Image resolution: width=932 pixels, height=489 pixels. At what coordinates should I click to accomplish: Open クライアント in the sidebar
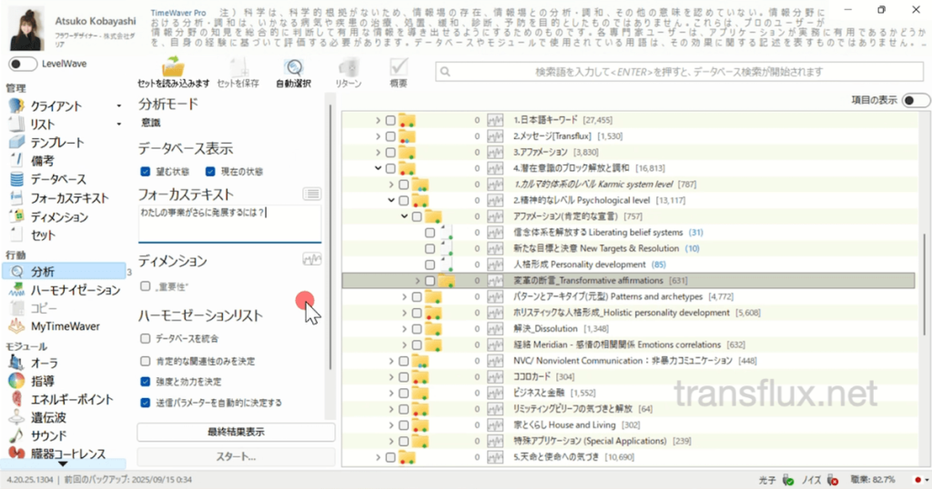coord(56,106)
